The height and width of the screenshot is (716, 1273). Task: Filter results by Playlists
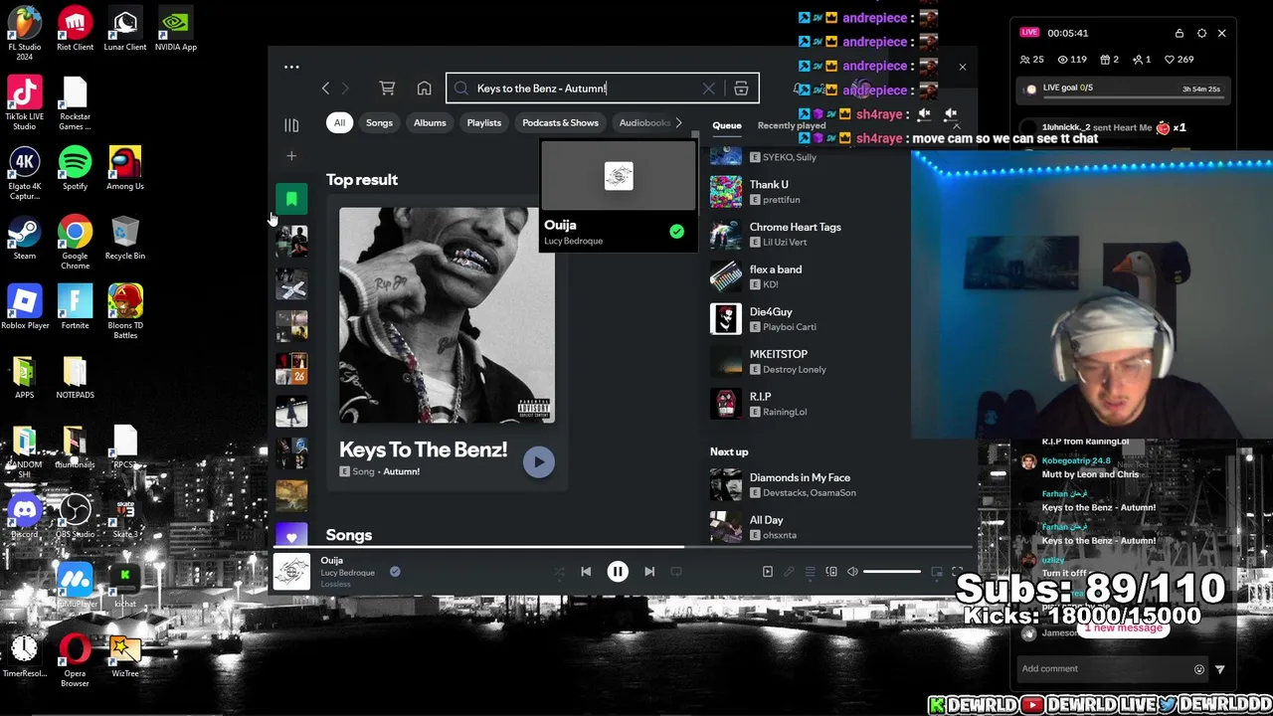pos(484,123)
